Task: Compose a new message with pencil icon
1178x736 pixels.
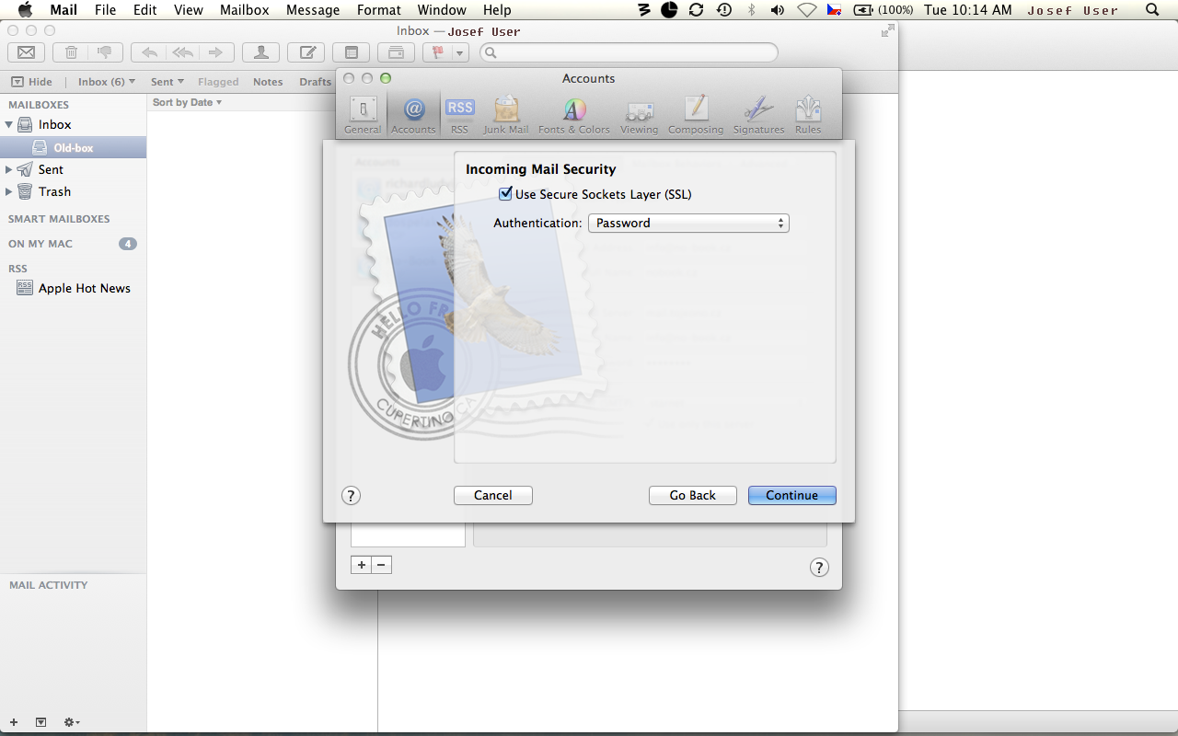Action: [x=306, y=52]
